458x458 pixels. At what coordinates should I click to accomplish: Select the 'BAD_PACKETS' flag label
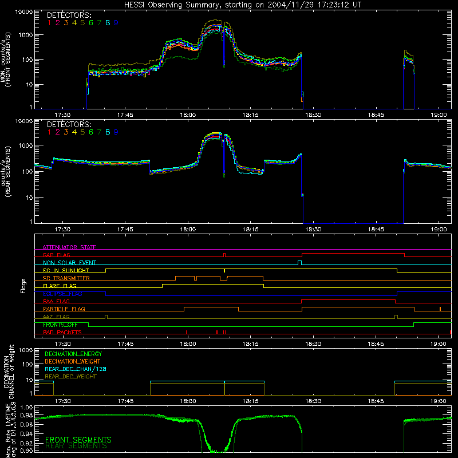point(62,332)
